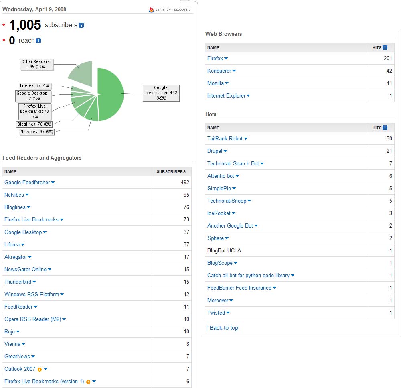Open the FeedBurner Feed Insurance link
Image resolution: width=409 pixels, height=388 pixels.
point(239,288)
